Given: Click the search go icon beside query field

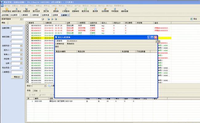Looking at the screenshot, I should [43, 19].
